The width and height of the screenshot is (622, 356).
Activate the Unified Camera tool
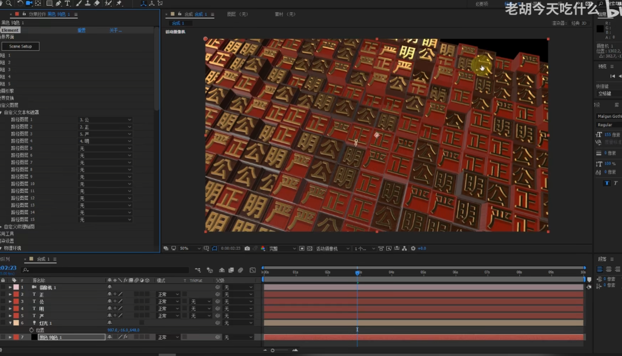click(x=29, y=3)
